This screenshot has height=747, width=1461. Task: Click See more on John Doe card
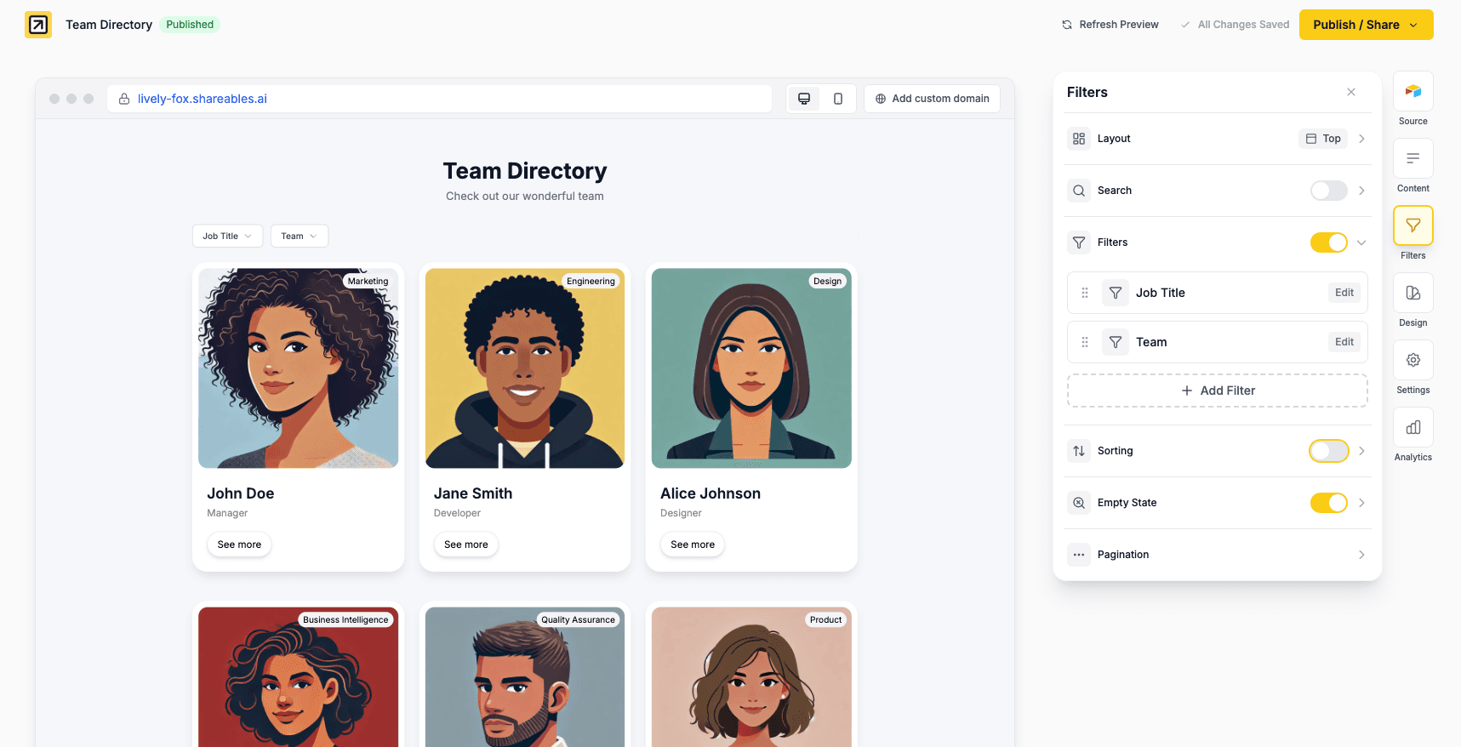coord(239,545)
